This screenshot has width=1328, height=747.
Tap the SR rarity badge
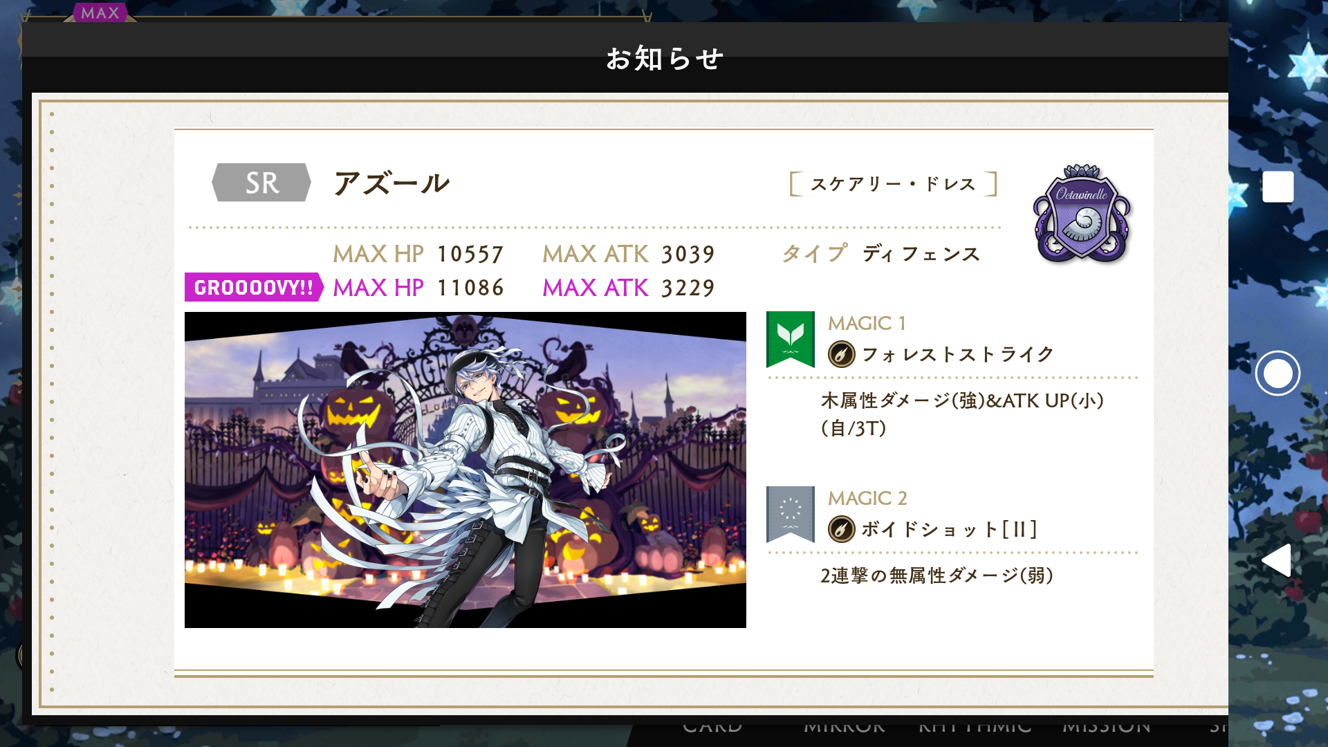click(261, 183)
